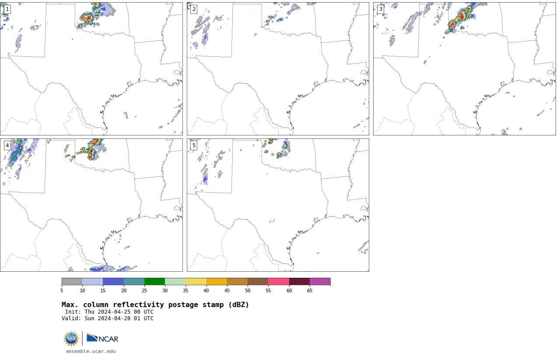Open ensemble member 1 reflectivity map
This screenshot has height=356, width=560.
91,69
